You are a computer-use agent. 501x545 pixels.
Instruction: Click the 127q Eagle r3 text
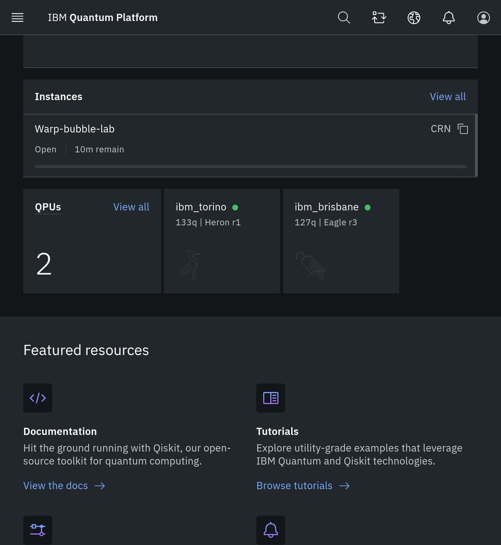pos(326,223)
